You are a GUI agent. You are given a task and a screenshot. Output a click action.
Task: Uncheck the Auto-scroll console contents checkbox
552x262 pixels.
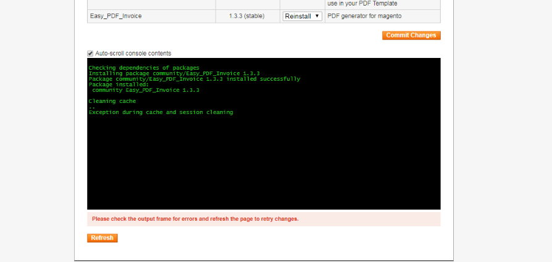91,54
